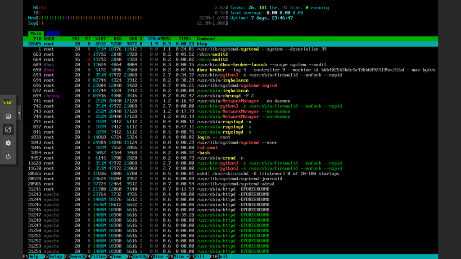This screenshot has height=259, width=461.
Task: Click F7 Nice - to raise priority
Action: (x=158, y=257)
